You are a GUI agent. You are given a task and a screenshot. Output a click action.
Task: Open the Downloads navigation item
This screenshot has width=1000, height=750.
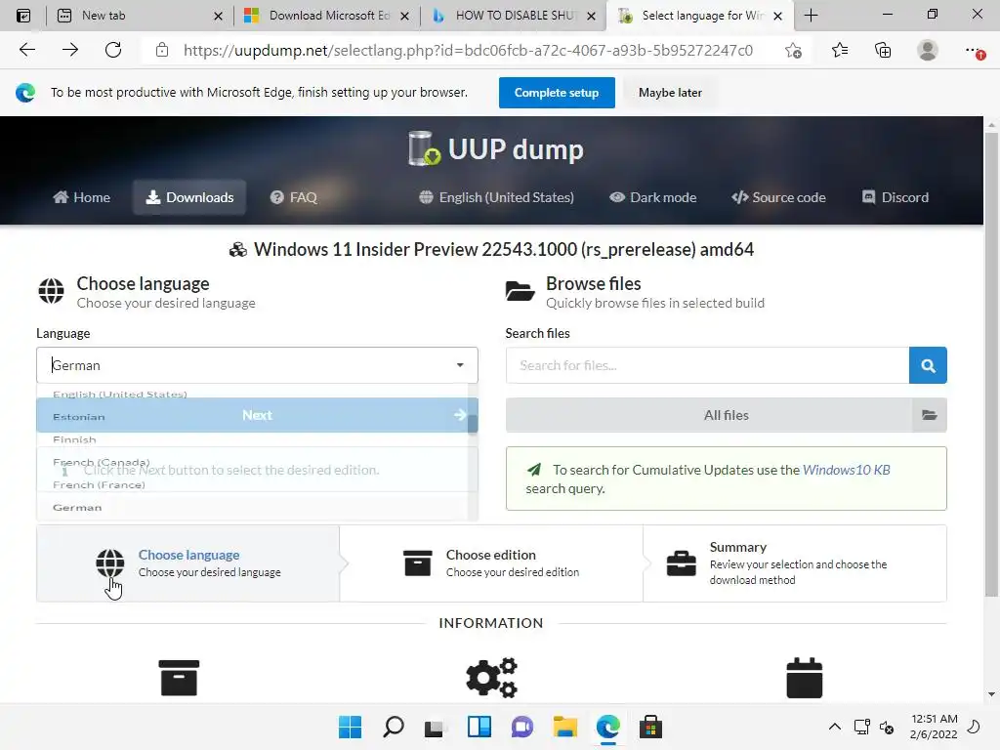click(189, 197)
